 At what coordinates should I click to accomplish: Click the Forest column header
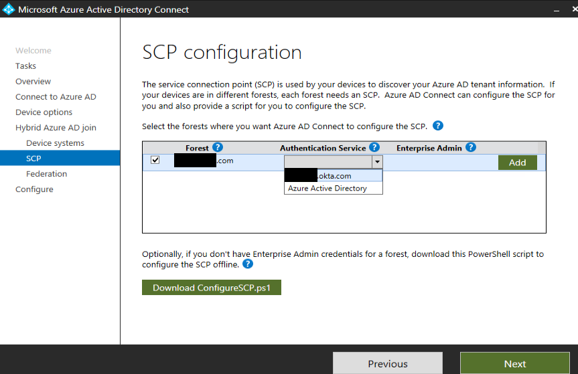pos(197,148)
